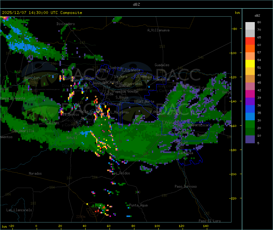This screenshot has height=230, width=273.
Task: Click the Salinas place label
Action: [52, 123]
